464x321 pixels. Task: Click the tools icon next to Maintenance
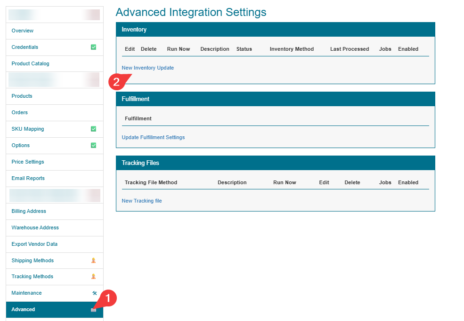point(94,293)
